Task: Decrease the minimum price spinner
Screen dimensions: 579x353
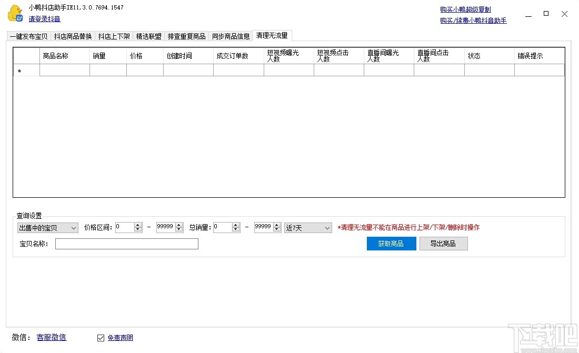Action: 138,230
